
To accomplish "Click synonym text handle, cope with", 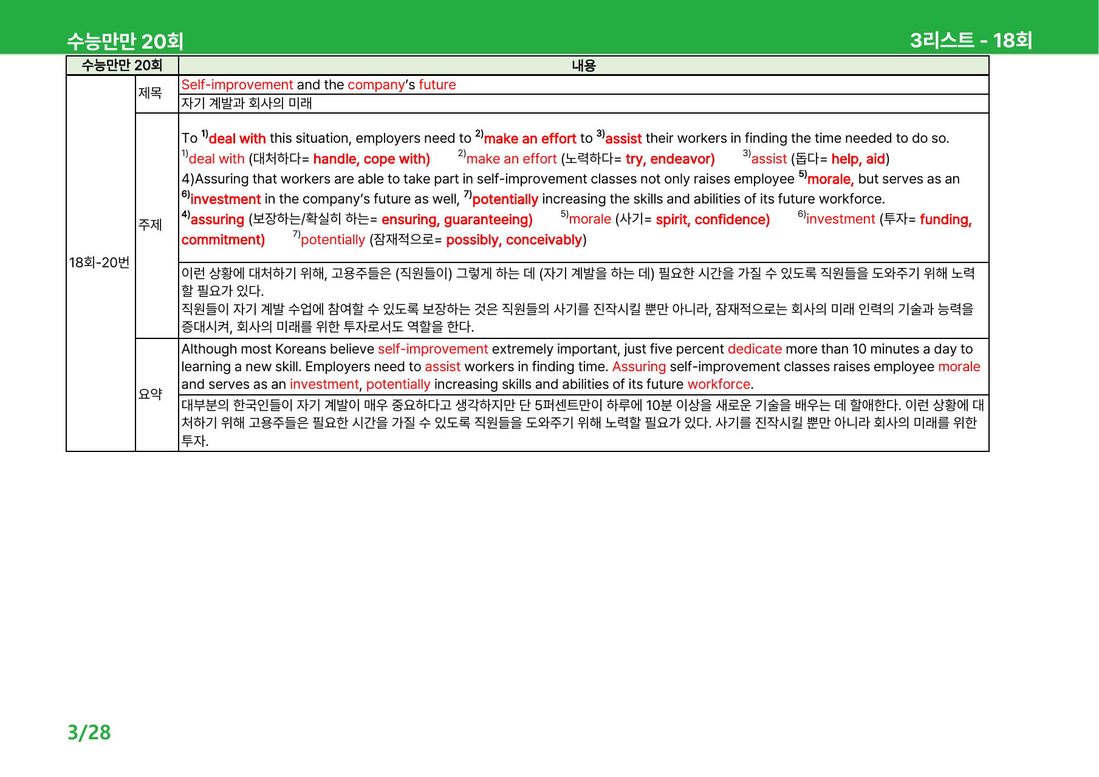I will (372, 159).
